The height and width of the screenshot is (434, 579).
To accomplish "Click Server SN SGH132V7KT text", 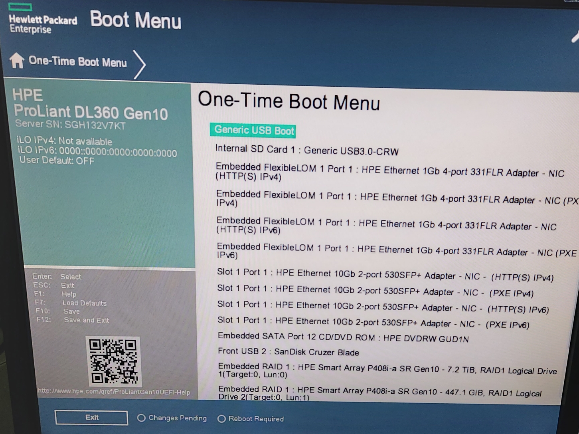I will point(70,125).
